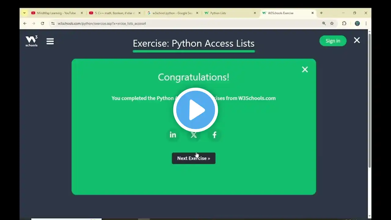
Task: Go back to the previous page
Action: pyautogui.click(x=25, y=23)
